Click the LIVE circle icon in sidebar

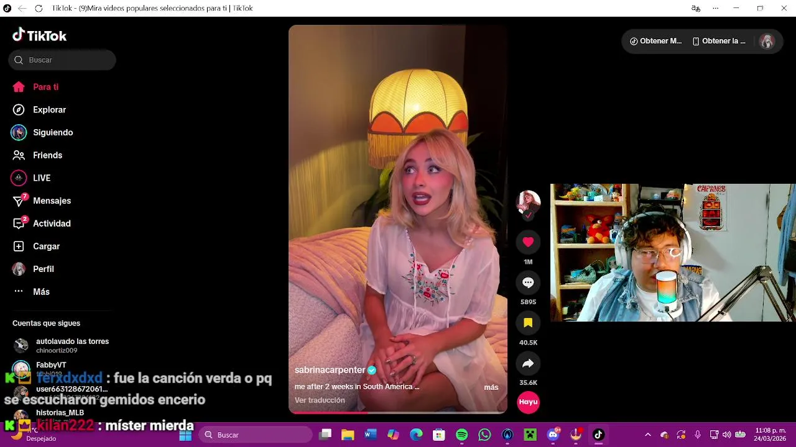click(x=19, y=178)
